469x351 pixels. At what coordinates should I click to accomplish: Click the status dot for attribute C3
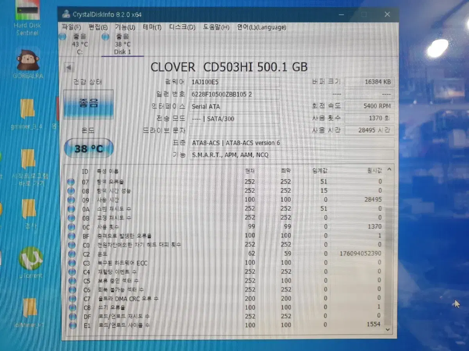pos(71,263)
